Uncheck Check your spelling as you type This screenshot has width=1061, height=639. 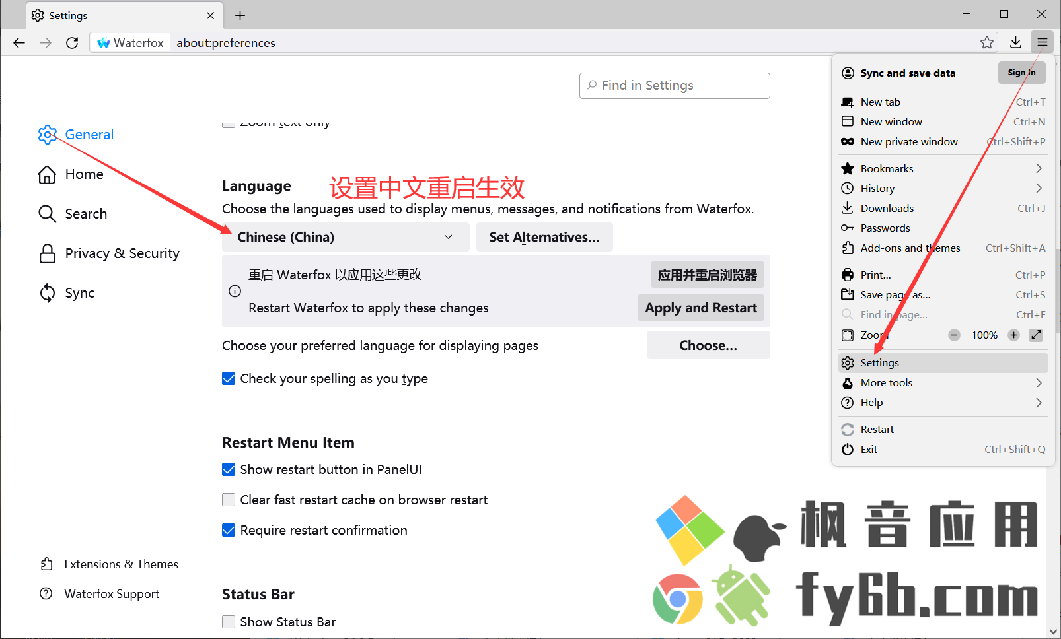pos(229,379)
